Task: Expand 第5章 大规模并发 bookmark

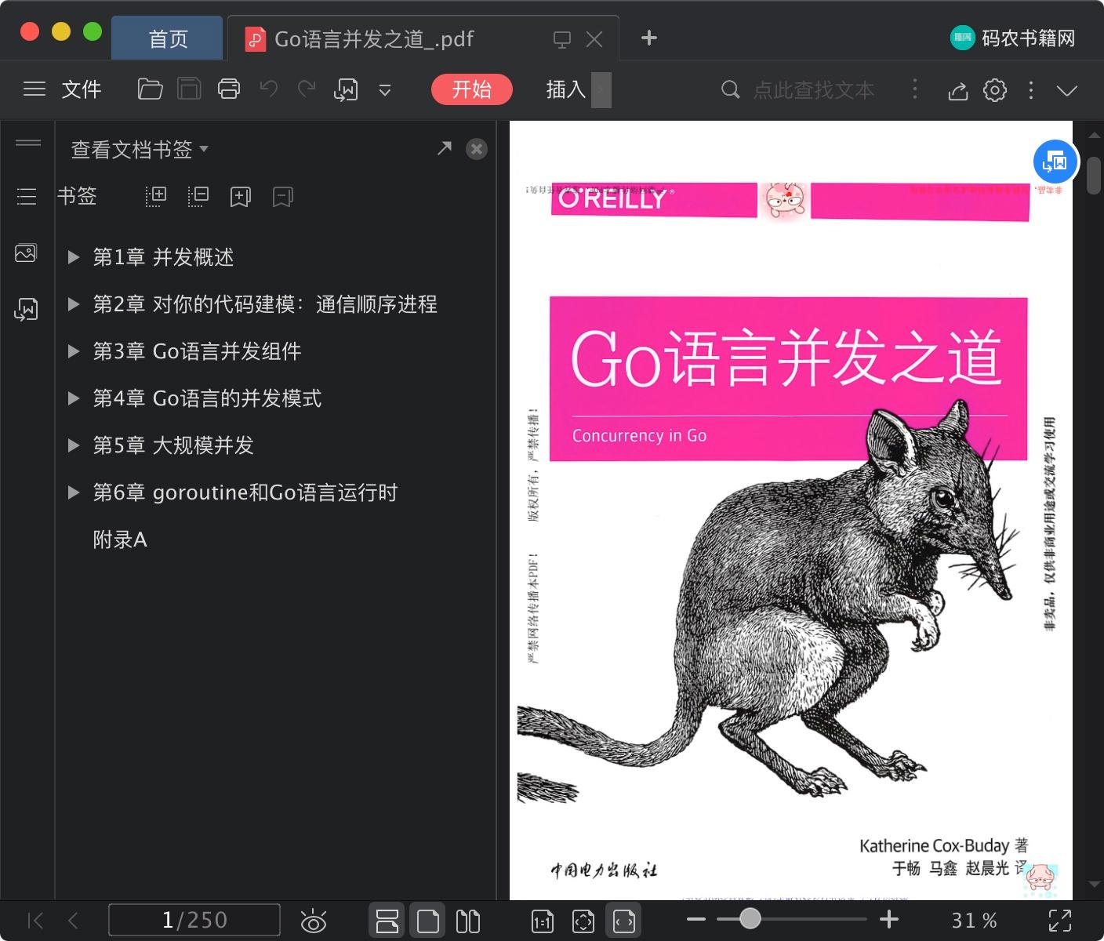Action: [x=74, y=445]
